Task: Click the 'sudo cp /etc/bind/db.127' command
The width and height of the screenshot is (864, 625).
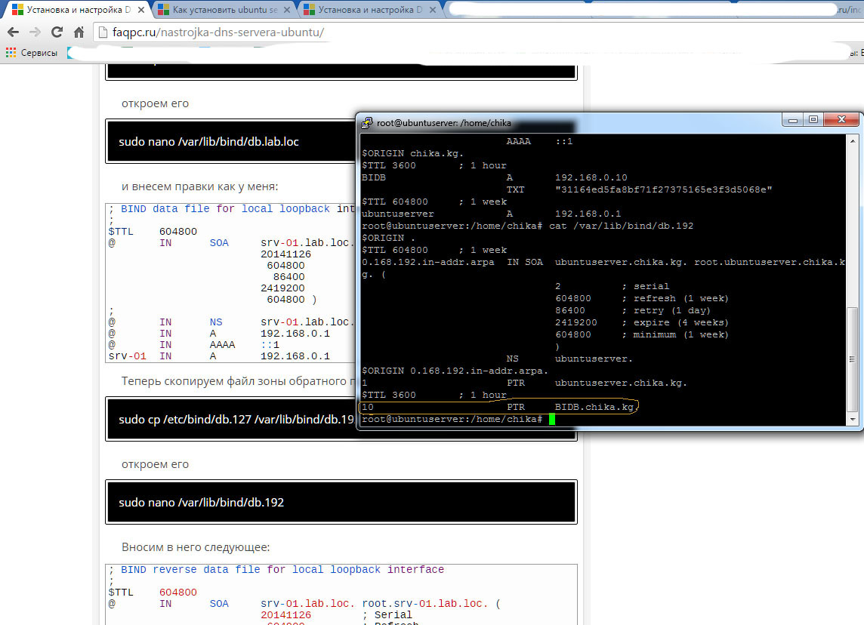Action: tap(236, 420)
